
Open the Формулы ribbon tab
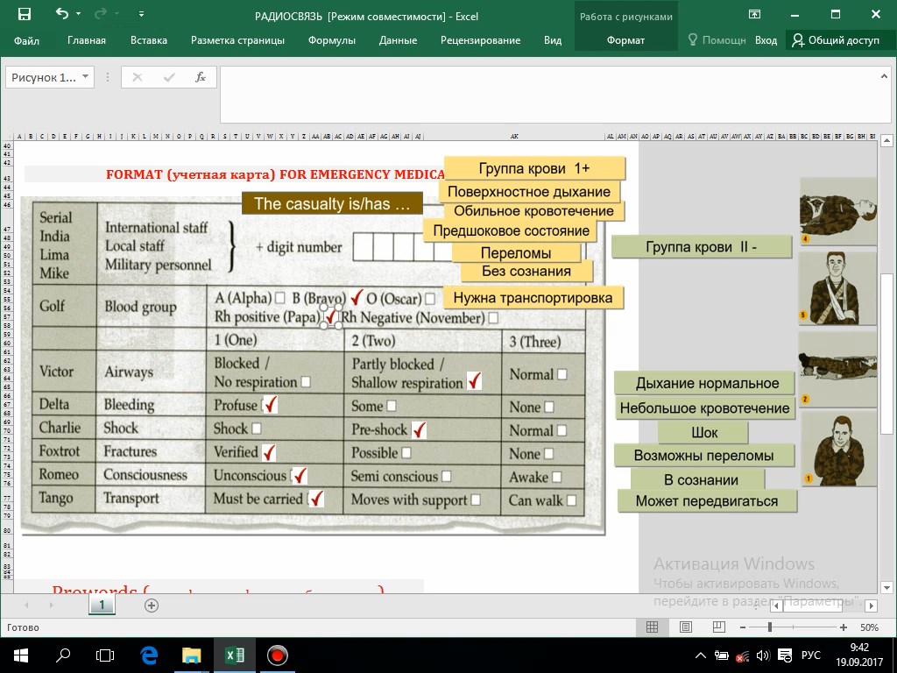(332, 40)
